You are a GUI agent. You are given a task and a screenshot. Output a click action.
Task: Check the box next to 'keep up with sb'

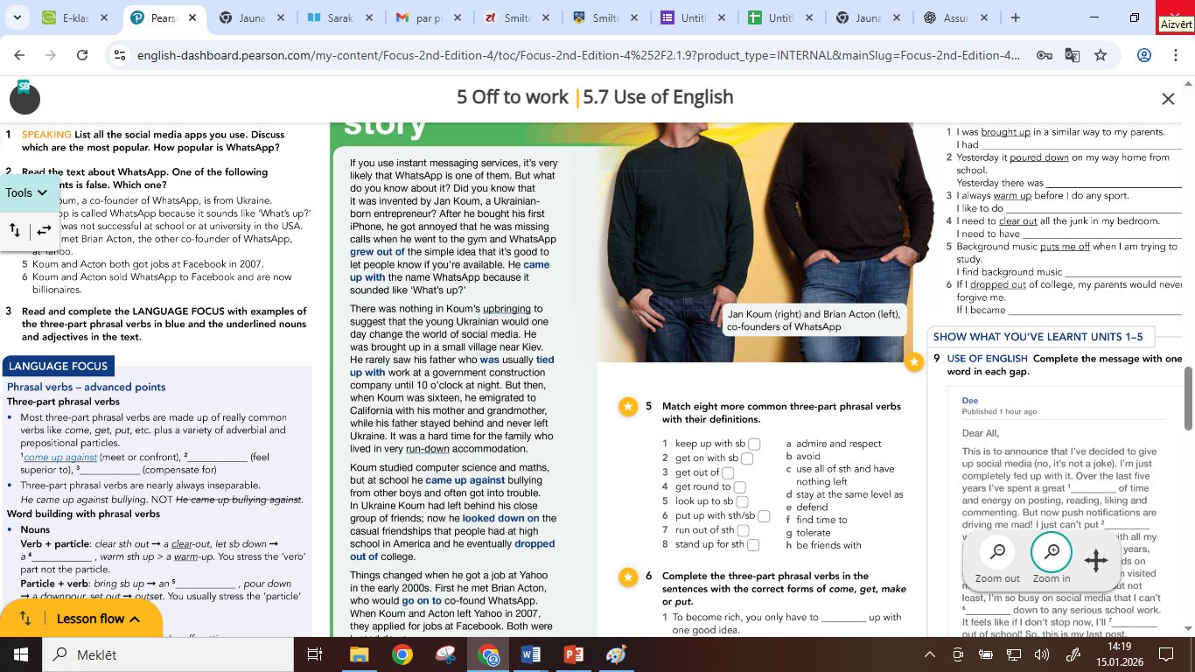[754, 444]
